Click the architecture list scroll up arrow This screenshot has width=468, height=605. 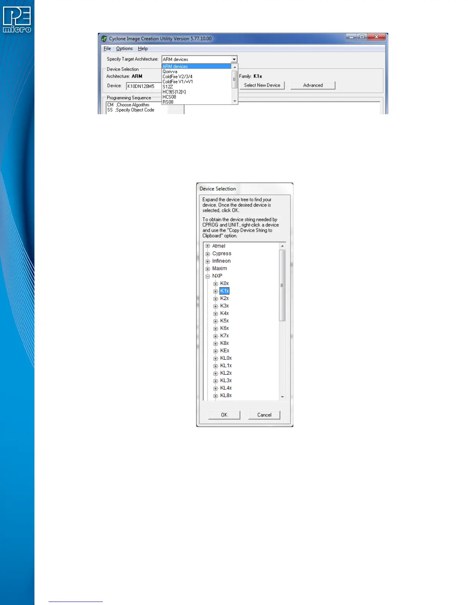pos(235,67)
